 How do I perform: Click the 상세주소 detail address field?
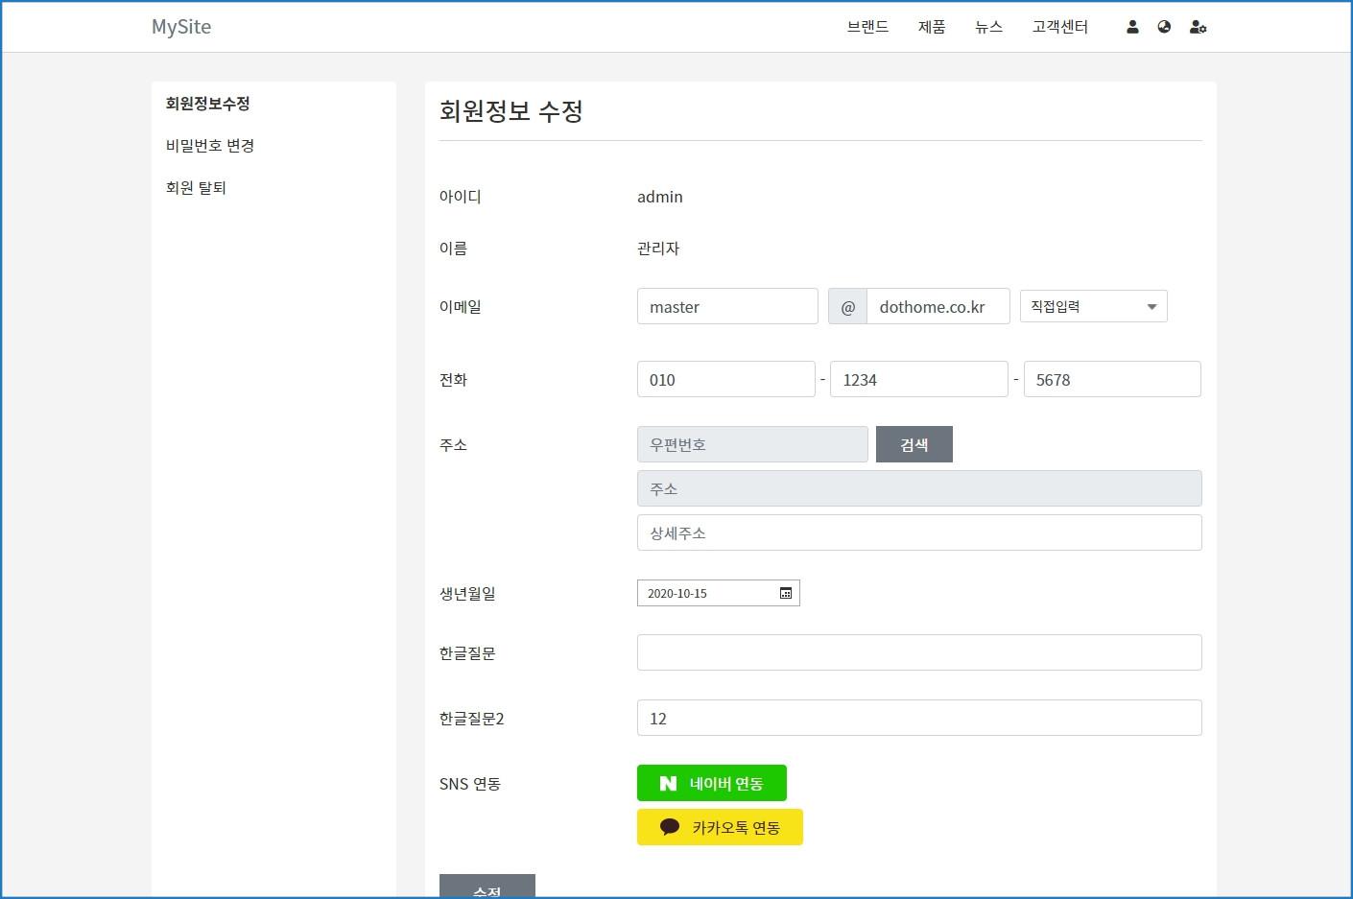918,532
